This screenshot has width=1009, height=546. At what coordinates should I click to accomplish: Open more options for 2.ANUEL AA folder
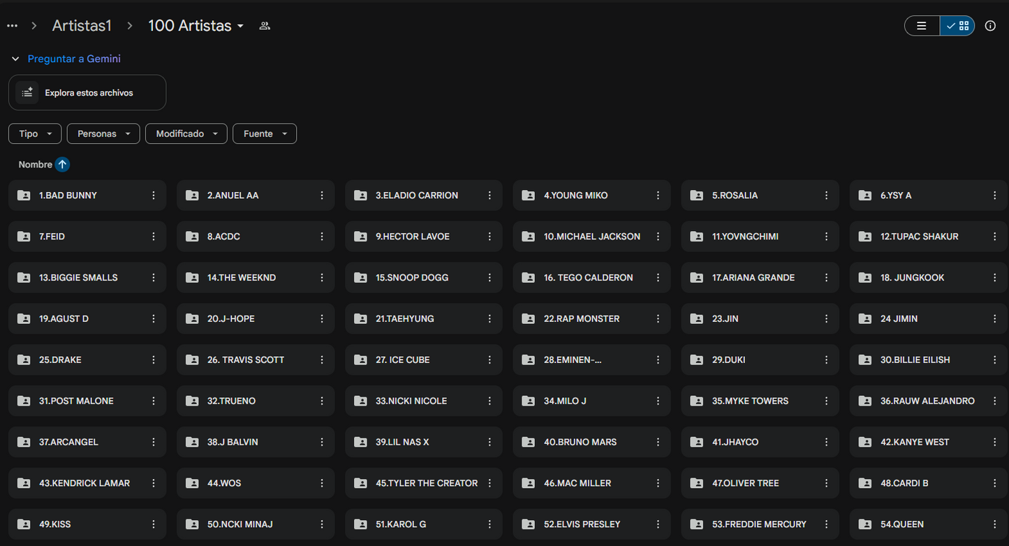coord(322,195)
